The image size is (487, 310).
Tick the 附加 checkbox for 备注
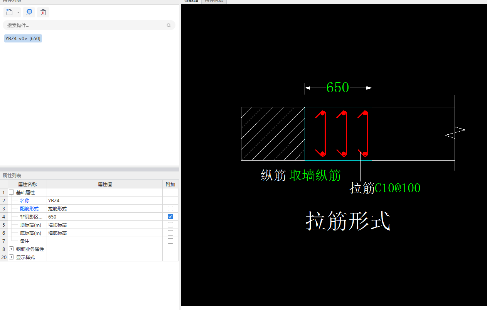tap(170, 241)
